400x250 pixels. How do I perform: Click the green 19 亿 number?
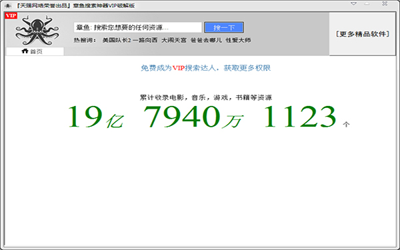pos(95,117)
